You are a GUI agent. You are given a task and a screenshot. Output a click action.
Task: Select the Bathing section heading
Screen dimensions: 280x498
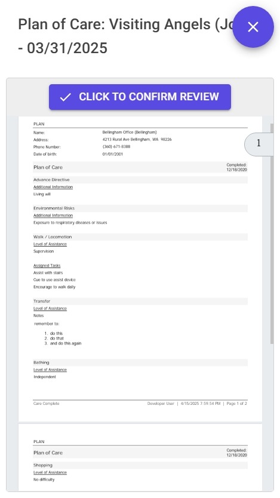click(x=41, y=362)
